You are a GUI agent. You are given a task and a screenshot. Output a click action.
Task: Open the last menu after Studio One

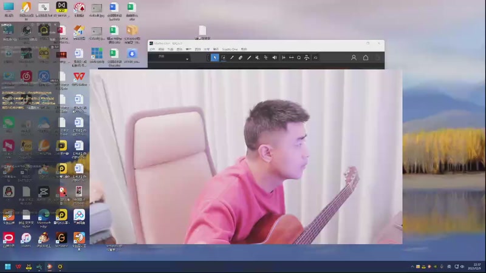coord(244,49)
